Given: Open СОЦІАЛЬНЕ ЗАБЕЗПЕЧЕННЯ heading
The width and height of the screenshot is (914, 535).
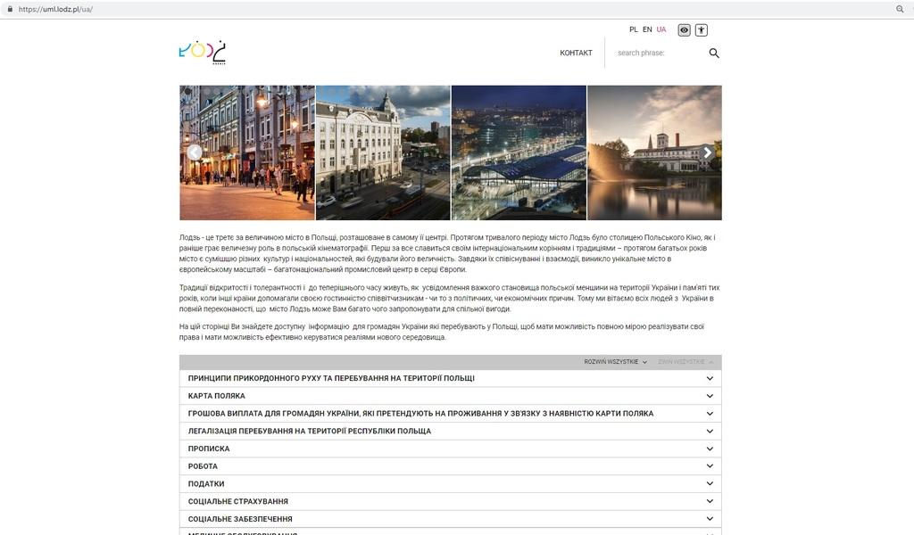Looking at the screenshot, I should (240, 519).
